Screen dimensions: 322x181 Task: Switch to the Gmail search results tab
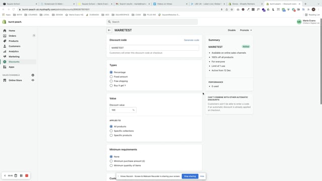click(x=132, y=4)
